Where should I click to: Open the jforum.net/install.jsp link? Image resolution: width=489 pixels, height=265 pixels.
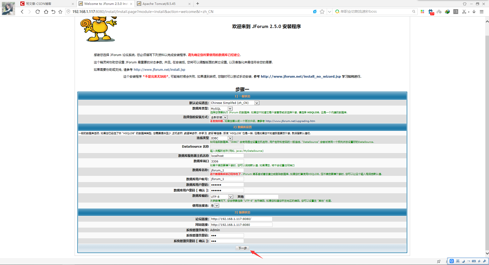(x=159, y=70)
